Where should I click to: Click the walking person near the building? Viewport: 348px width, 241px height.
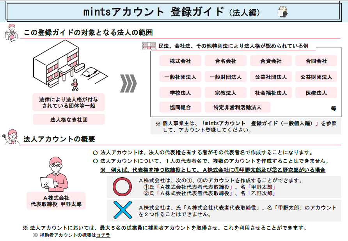pos(75,85)
